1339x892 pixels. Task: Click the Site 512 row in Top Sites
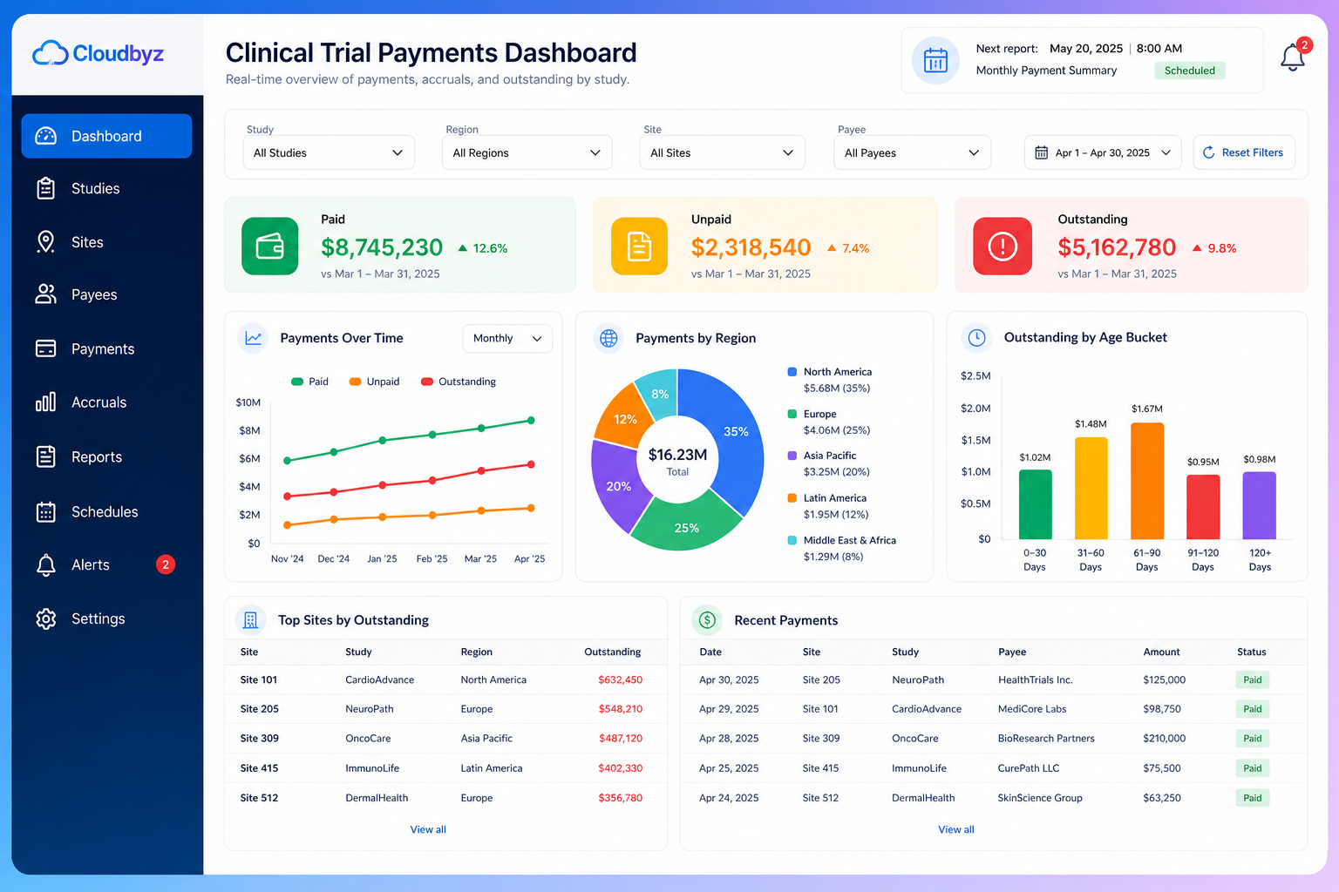pyautogui.click(x=445, y=798)
